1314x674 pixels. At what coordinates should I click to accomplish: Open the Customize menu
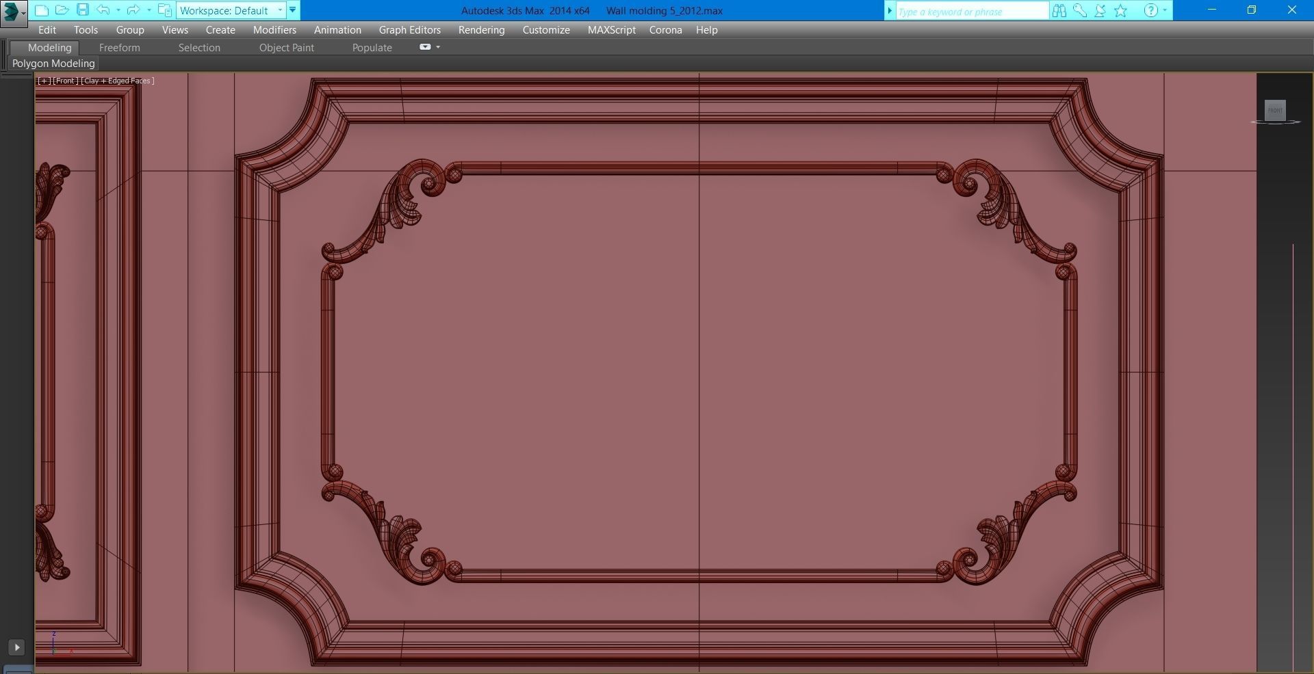tap(546, 30)
